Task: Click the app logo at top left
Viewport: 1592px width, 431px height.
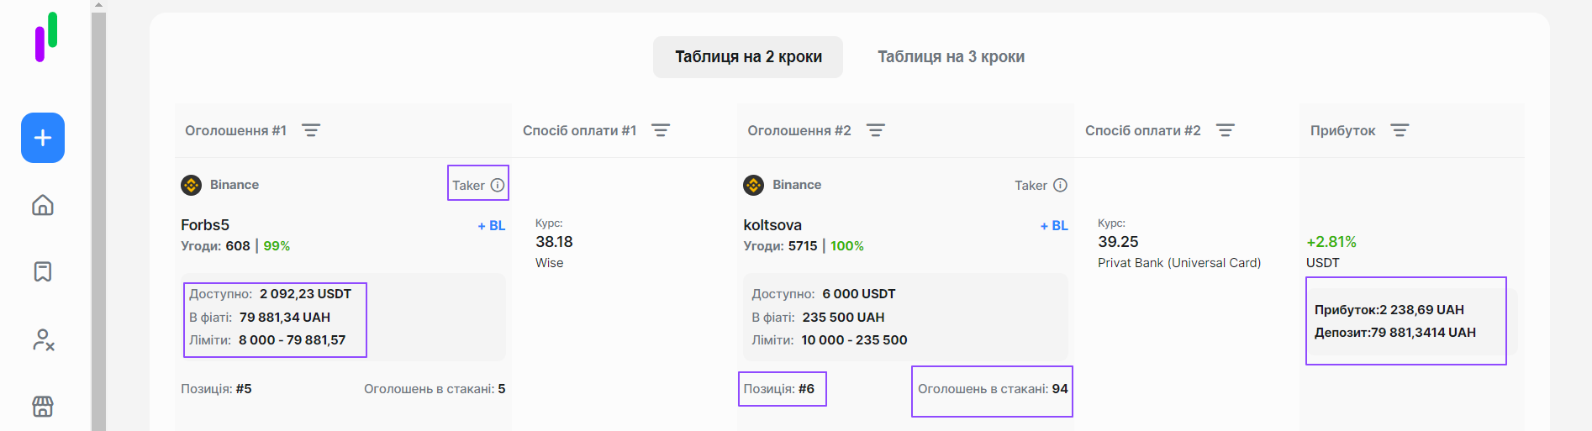Action: pyautogui.click(x=46, y=37)
